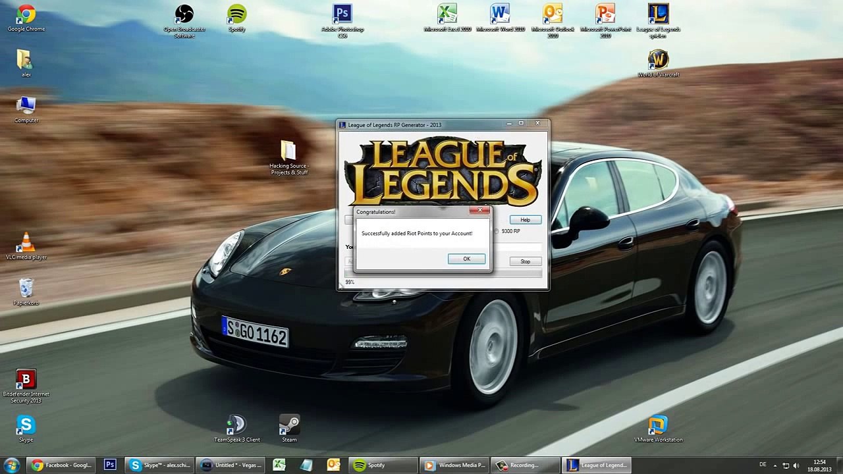Image resolution: width=843 pixels, height=474 pixels.
Task: Launch Bitdefender Internet Security 2013 shortcut
Action: 26,386
